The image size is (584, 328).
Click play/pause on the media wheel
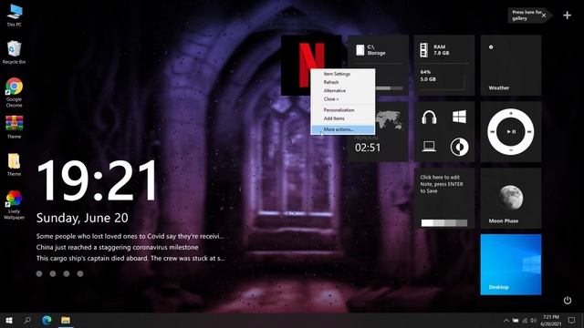coord(511,131)
